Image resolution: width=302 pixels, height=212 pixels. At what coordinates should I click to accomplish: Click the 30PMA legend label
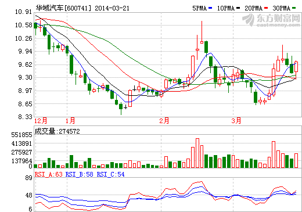(x=282, y=8)
